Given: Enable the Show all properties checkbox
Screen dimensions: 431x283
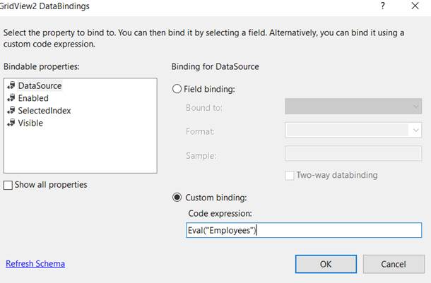Looking at the screenshot, I should (8, 185).
